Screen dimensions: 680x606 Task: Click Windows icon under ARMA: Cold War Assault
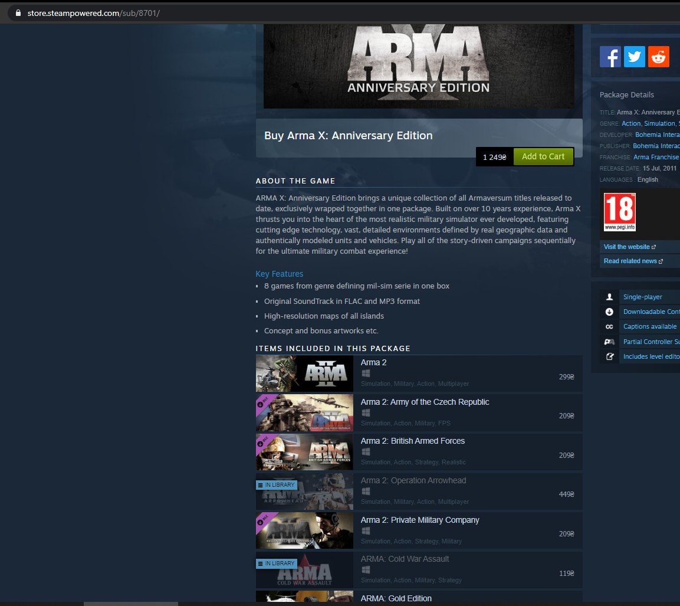pos(366,570)
